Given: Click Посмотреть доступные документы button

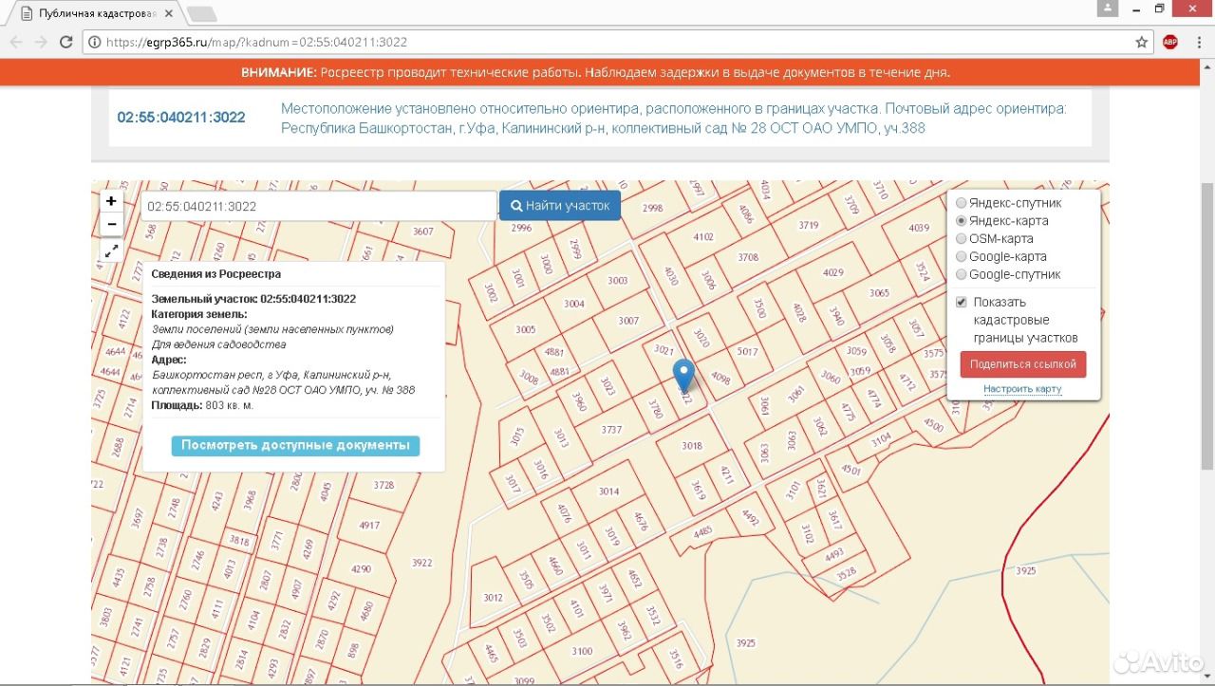Looking at the screenshot, I should 295,445.
